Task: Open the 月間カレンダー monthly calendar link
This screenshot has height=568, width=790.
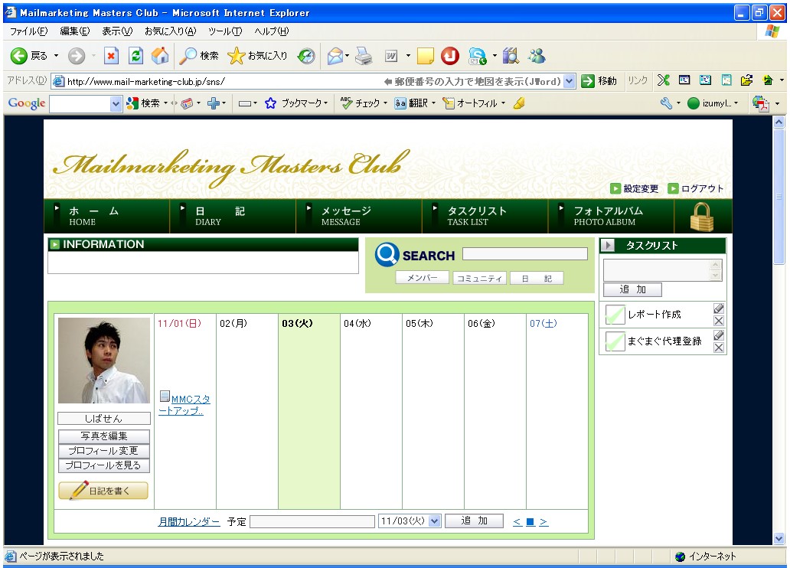Action: [x=189, y=521]
